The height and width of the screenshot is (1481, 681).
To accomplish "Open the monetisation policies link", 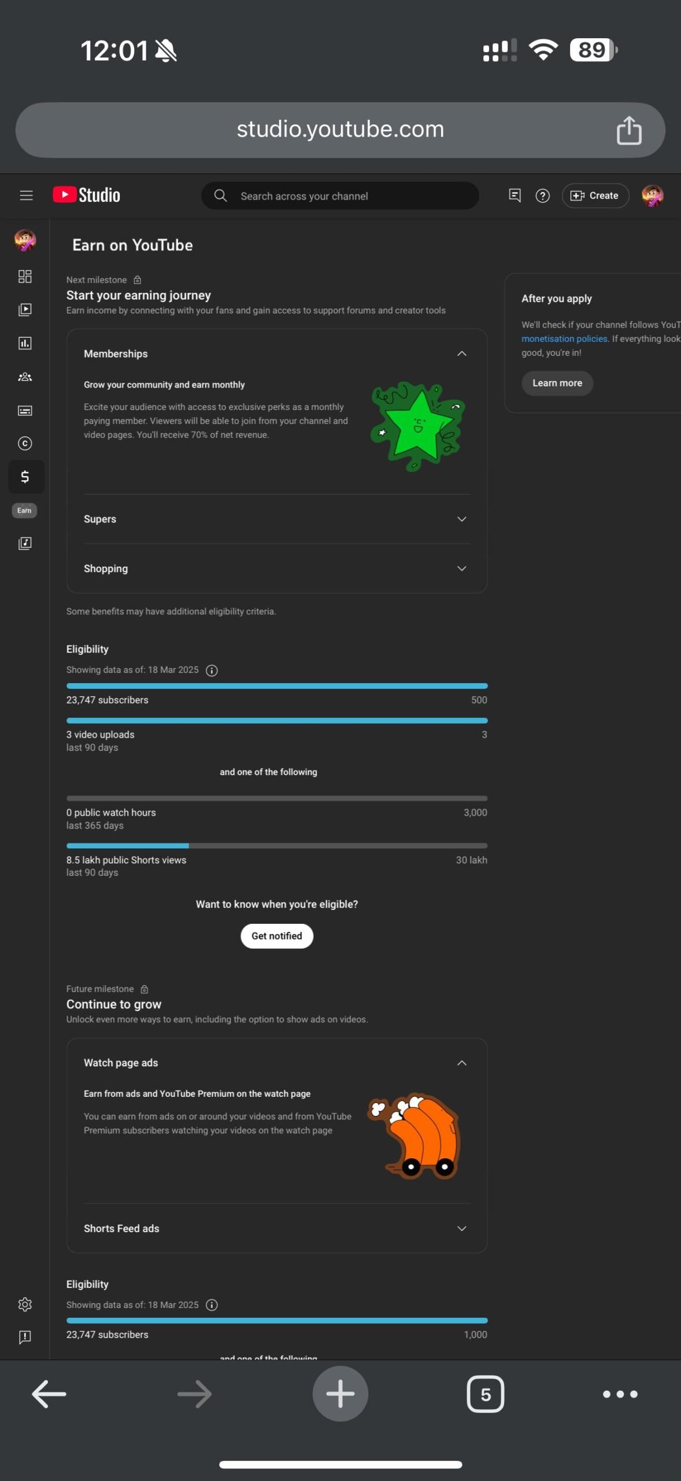I will (564, 339).
